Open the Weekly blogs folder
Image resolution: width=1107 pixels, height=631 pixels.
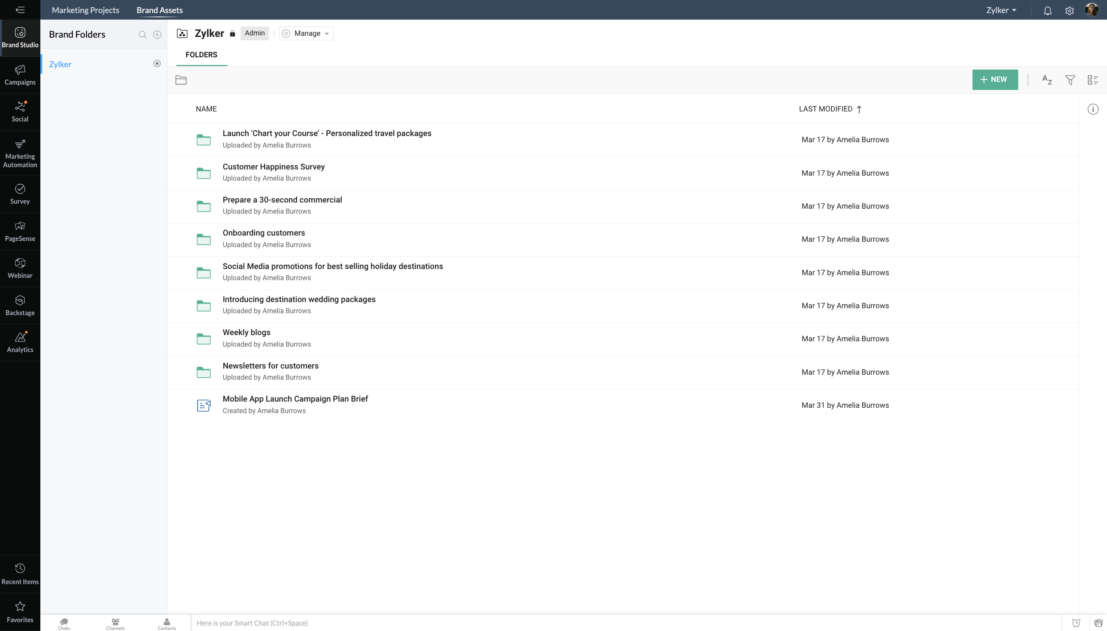point(246,332)
